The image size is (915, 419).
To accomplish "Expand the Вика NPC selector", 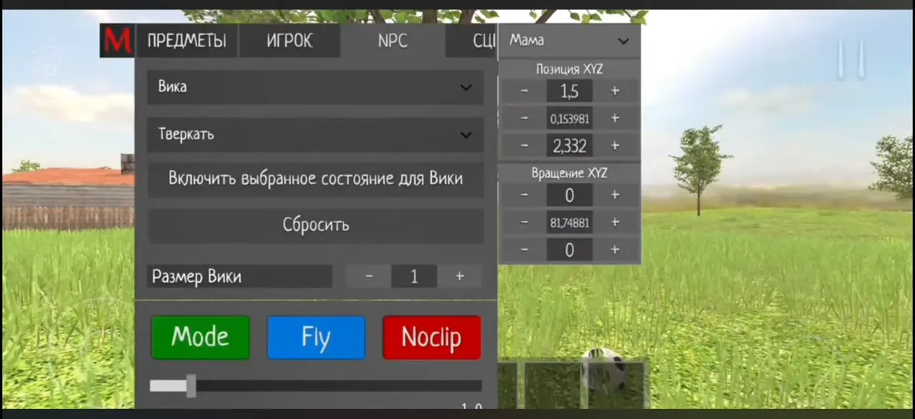I will (x=315, y=87).
